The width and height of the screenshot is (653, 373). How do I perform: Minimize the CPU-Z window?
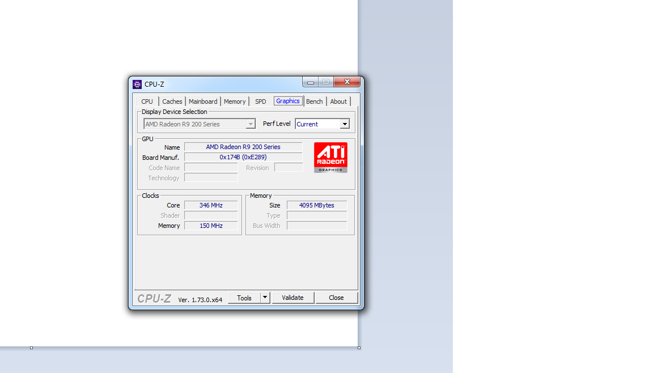[x=311, y=82]
